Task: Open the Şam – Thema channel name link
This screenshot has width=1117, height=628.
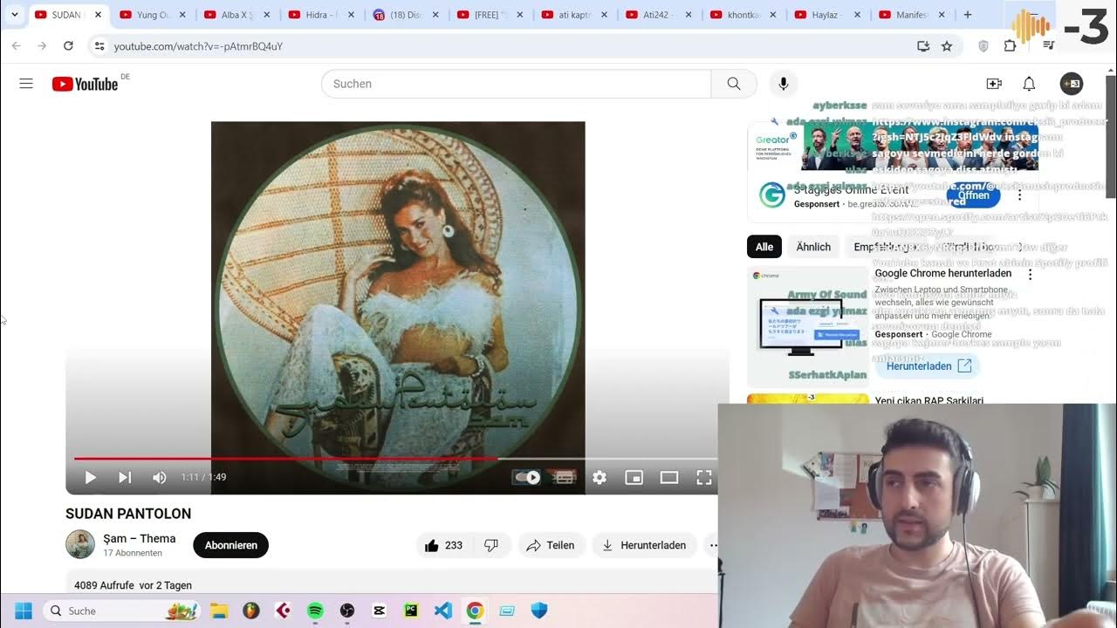Action: 140,538
